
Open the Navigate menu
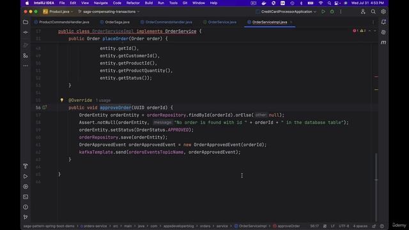(x=101, y=3)
